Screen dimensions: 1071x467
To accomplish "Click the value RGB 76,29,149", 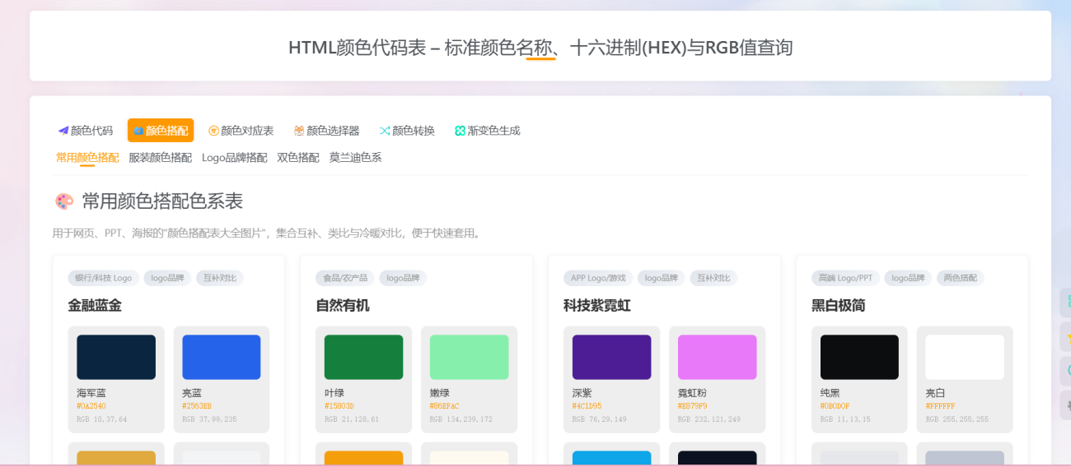I will [600, 419].
